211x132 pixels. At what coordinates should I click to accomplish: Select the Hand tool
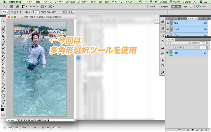[3, 99]
